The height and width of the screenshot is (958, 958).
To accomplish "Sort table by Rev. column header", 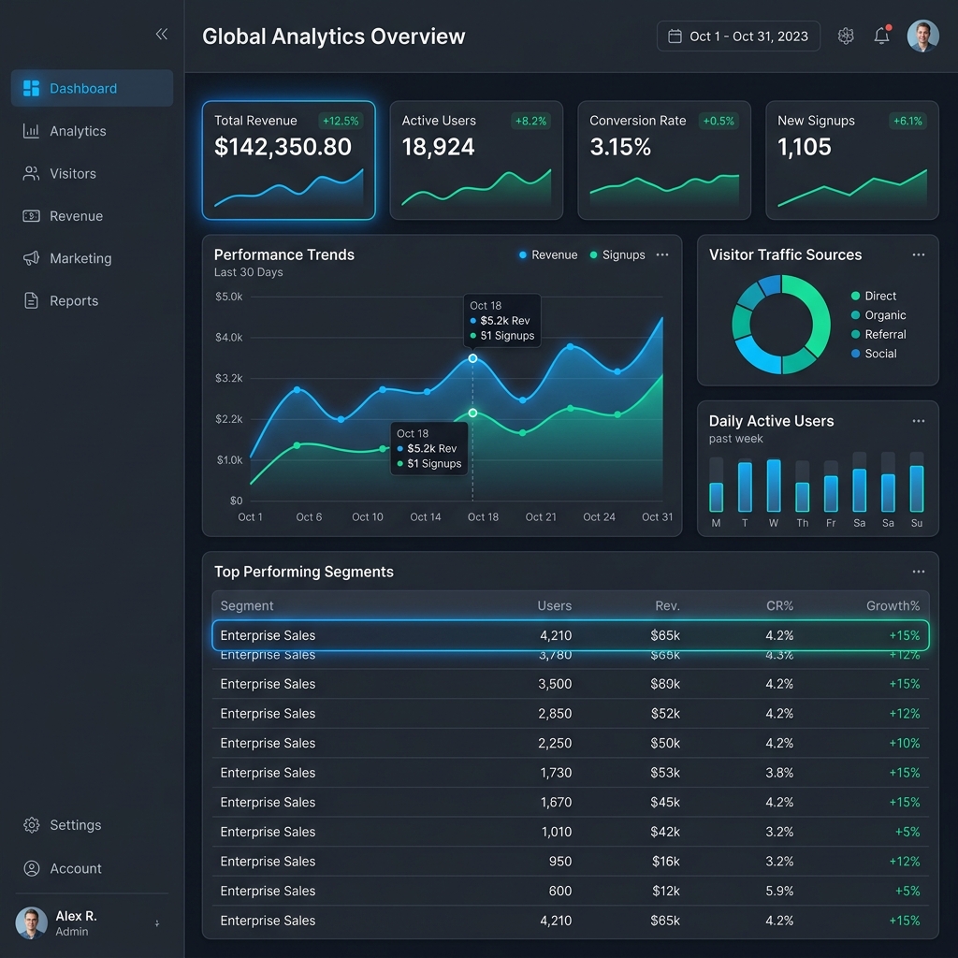I will (x=667, y=605).
